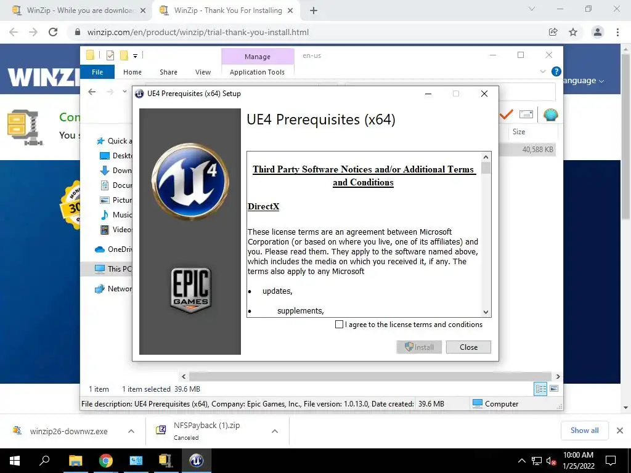Image resolution: width=631 pixels, height=473 pixels.
Task: Open the Share ribbon tab
Action: (x=168, y=72)
